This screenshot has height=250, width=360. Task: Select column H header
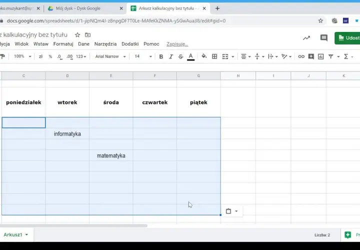pos(238,76)
